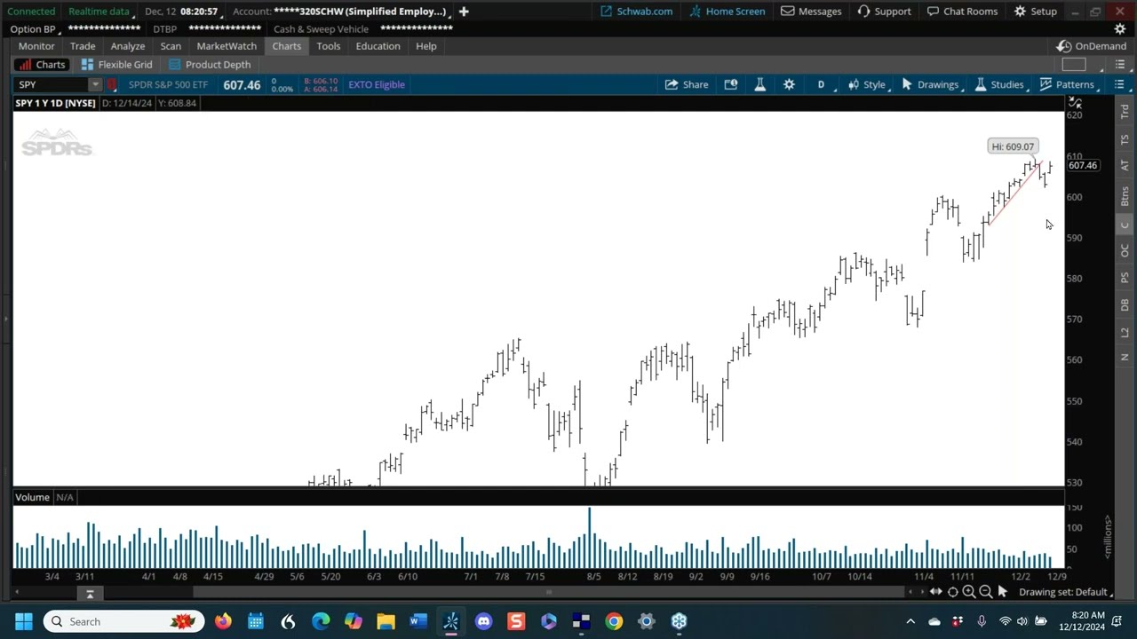Open Discord from the taskbar
1137x639 pixels.
point(483,621)
